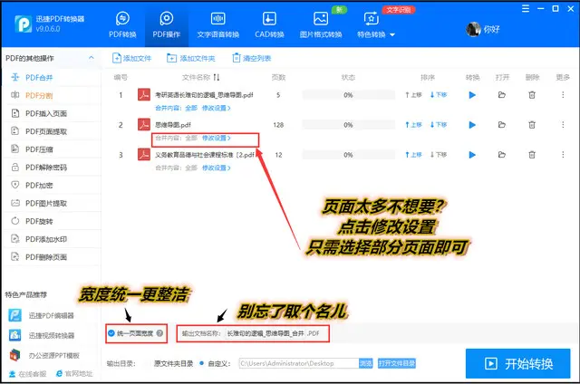Sort by 文件名称 arrows icon
580x384 pixels.
(x=217, y=77)
